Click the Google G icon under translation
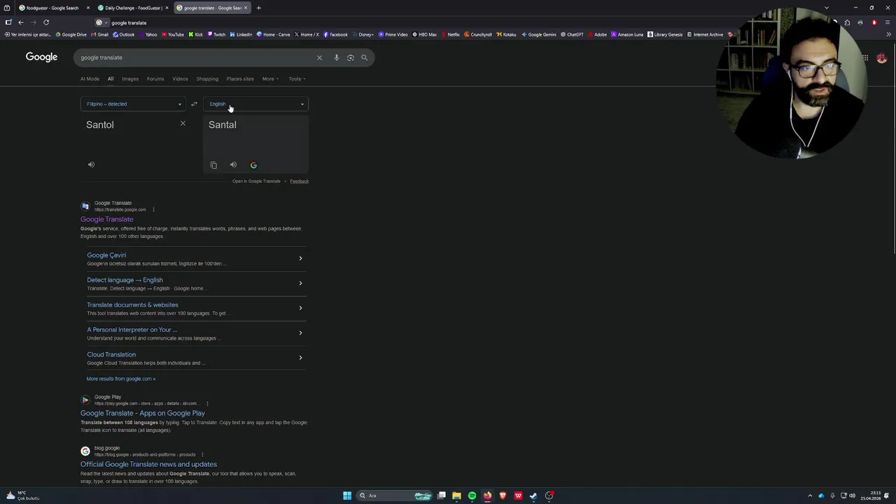 pyautogui.click(x=253, y=165)
